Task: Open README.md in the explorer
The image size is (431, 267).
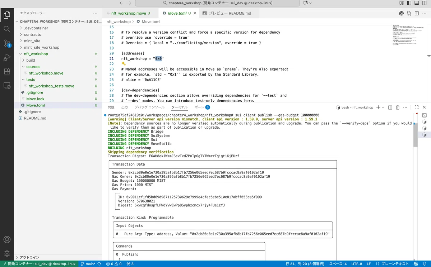Action: (x=35, y=118)
